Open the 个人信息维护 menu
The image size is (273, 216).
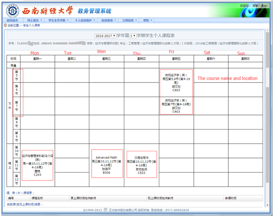(85, 20)
